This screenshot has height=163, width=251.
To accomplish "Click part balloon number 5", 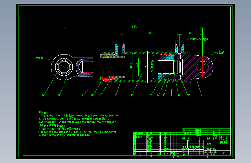I will (164, 95).
